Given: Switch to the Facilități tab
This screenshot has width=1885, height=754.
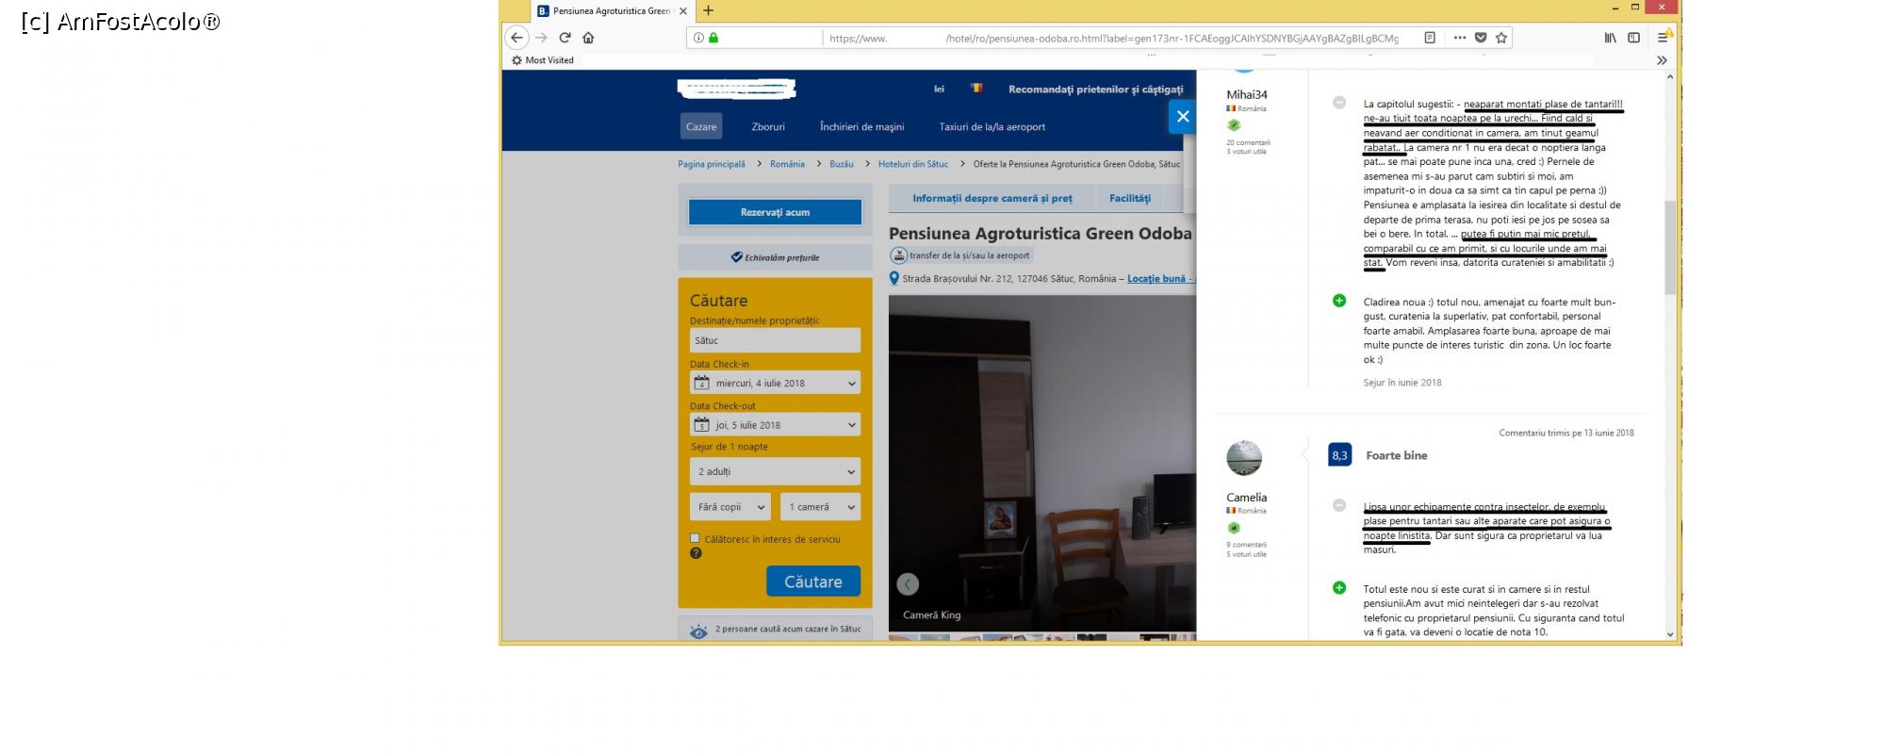Looking at the screenshot, I should (x=1129, y=199).
